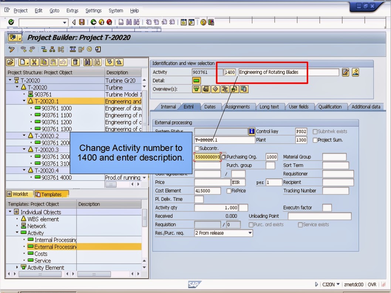This screenshot has height=293, width=391.
Task: Open the Project menu
Action: 20,10
